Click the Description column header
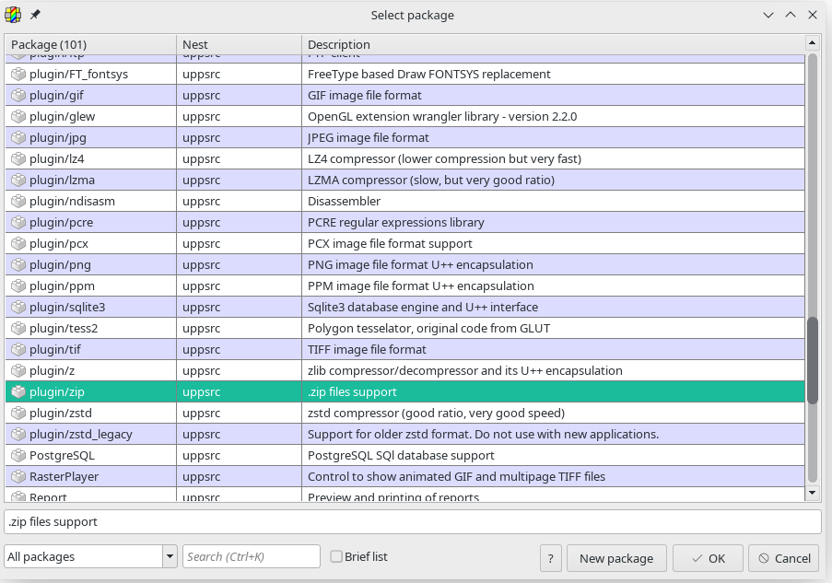This screenshot has width=832, height=583. tap(553, 44)
